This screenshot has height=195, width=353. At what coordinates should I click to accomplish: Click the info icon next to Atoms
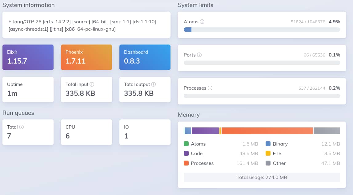tap(202, 22)
